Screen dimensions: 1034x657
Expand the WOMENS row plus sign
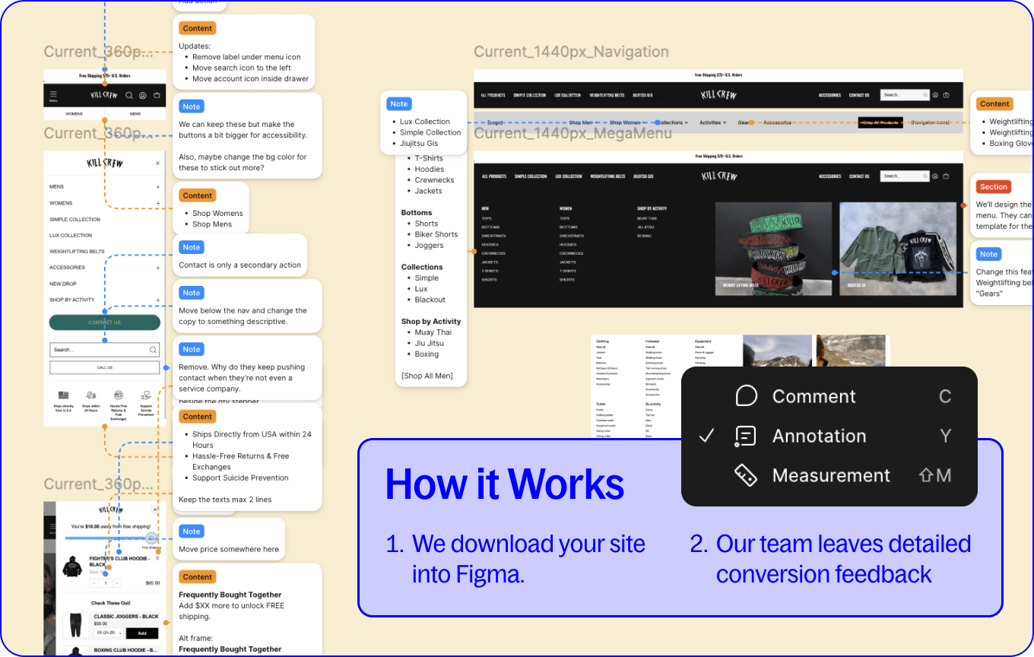(158, 203)
